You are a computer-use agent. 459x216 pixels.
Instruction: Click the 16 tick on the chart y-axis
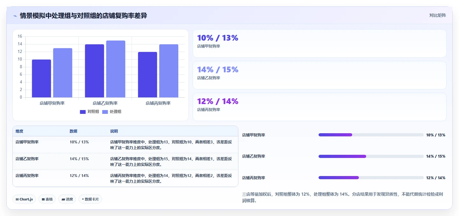click(x=20, y=36)
